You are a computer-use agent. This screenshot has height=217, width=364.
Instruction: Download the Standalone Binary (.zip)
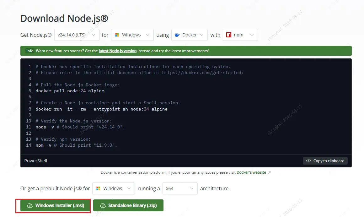(128, 205)
